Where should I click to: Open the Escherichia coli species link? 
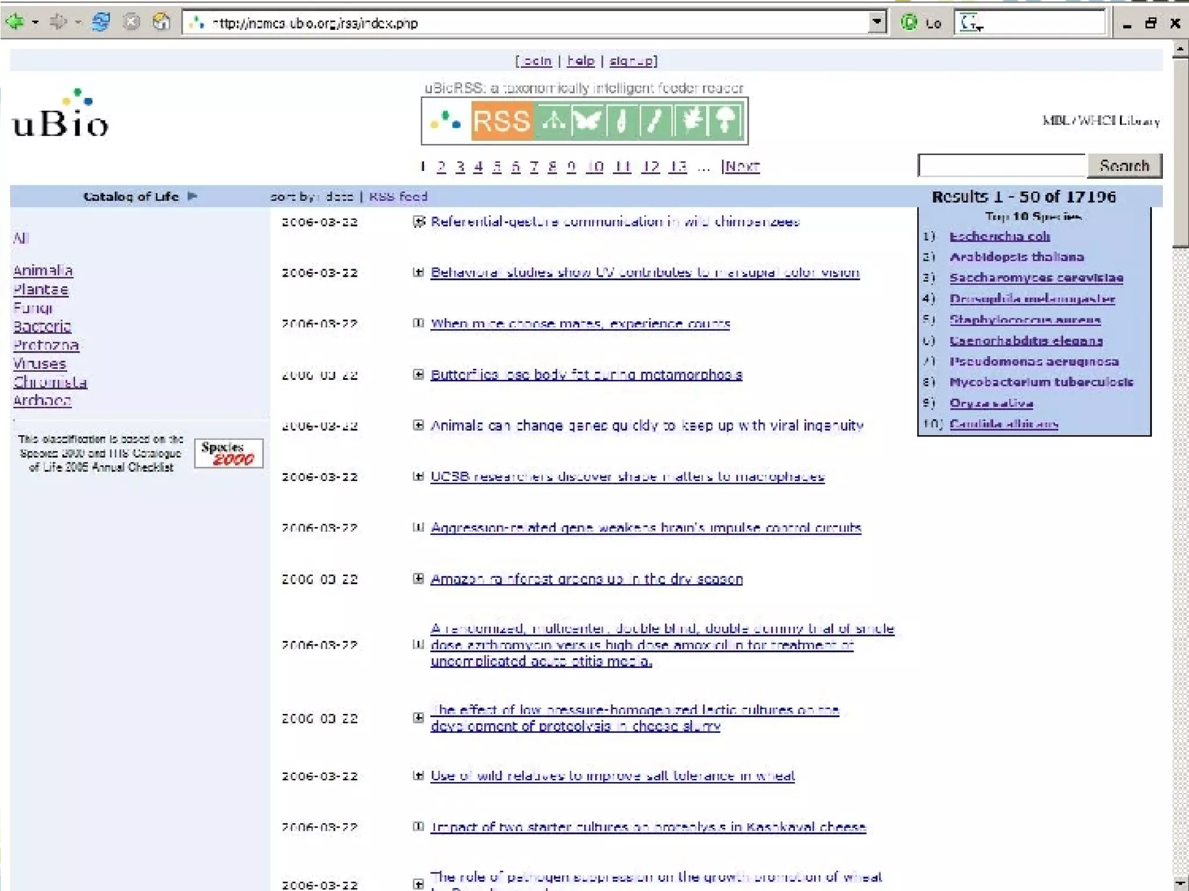[999, 236]
